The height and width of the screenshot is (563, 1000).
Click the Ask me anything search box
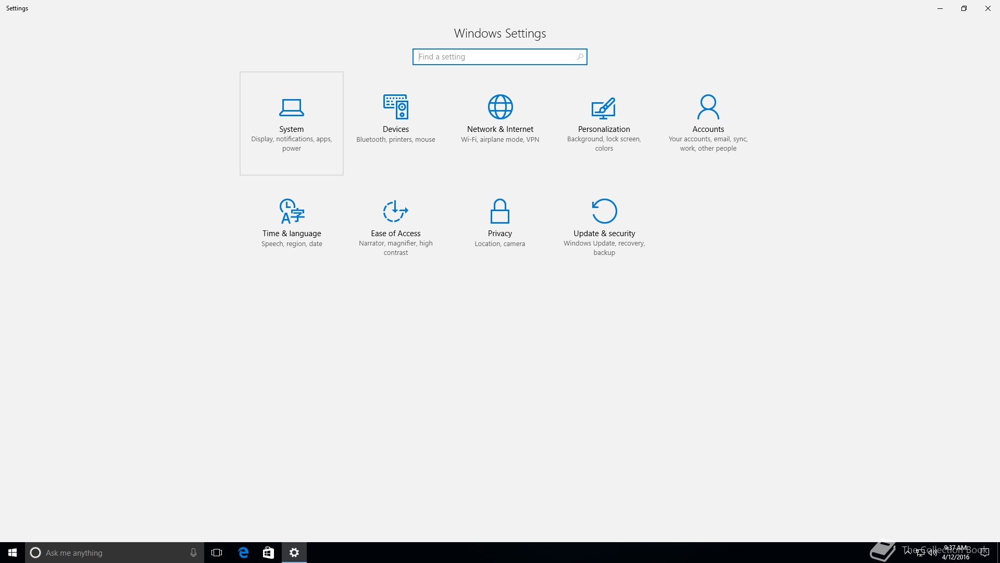click(115, 553)
